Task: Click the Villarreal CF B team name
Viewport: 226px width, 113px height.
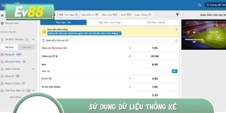Action: pos(49,56)
